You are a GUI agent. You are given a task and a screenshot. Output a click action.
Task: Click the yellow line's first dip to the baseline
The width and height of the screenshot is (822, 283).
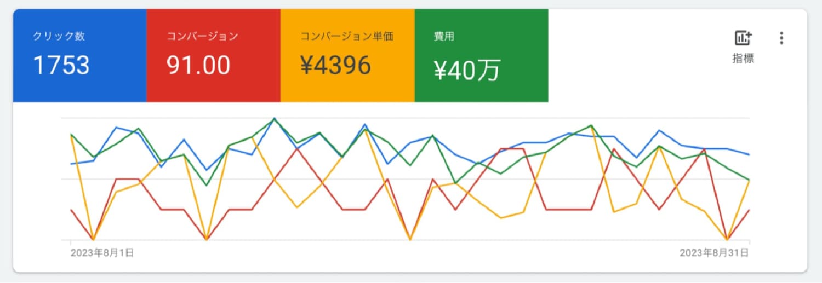coord(93,240)
